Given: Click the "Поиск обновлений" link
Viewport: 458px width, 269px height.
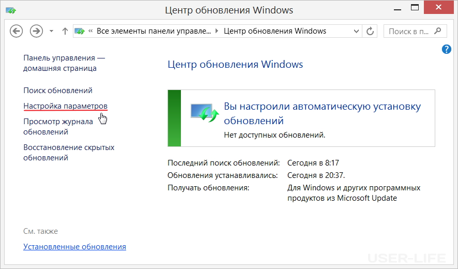Looking at the screenshot, I should tap(58, 91).
